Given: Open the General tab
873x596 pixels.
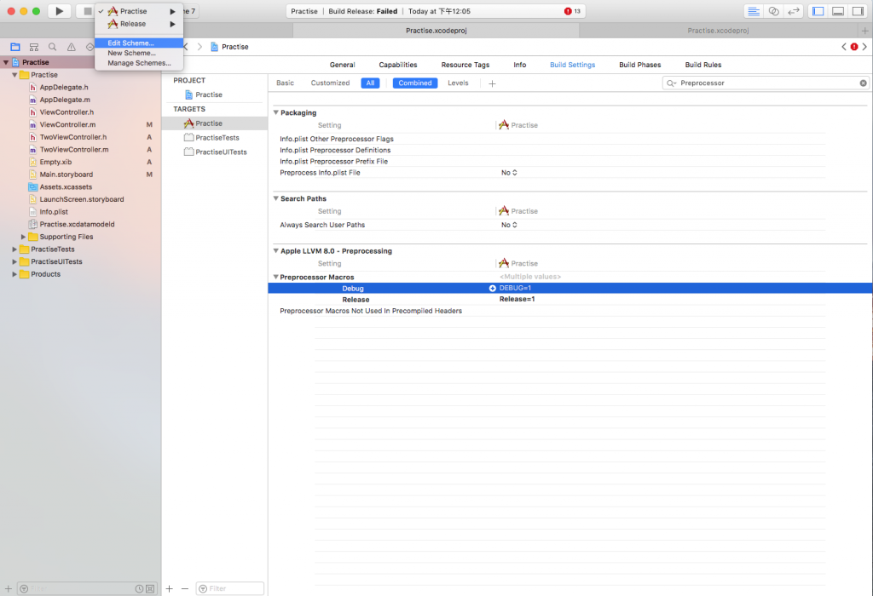Looking at the screenshot, I should tap(342, 65).
